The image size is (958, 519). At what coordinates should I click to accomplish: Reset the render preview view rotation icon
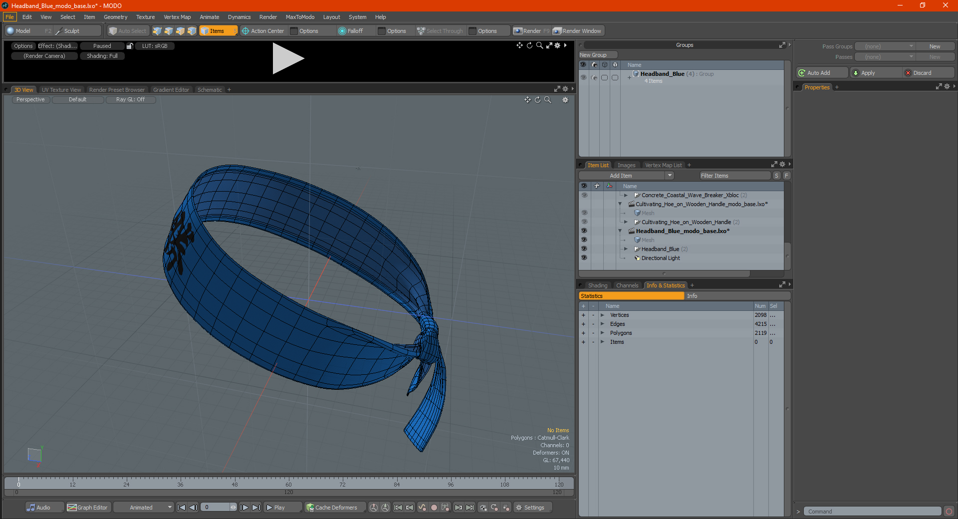click(x=529, y=45)
